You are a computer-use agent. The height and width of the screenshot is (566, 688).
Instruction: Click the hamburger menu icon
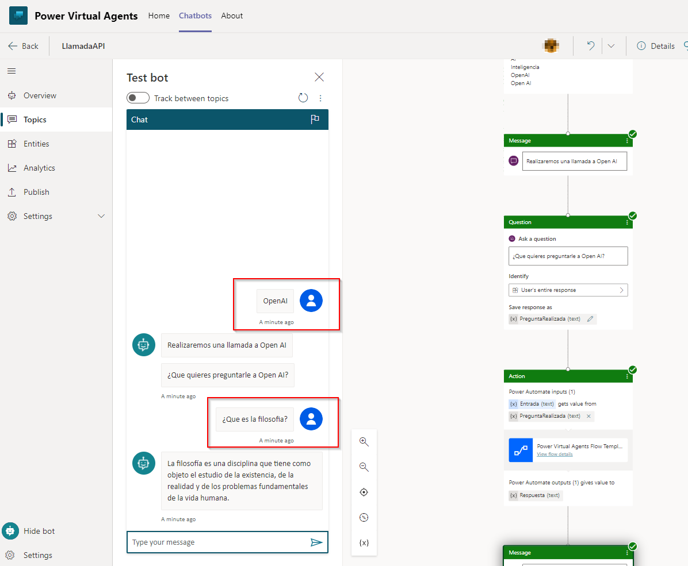click(x=12, y=71)
